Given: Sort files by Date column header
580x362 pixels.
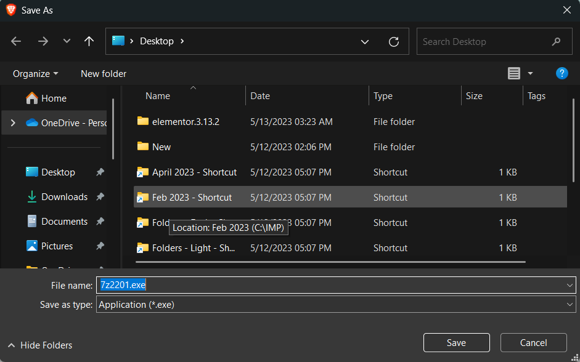Looking at the screenshot, I should pos(260,96).
